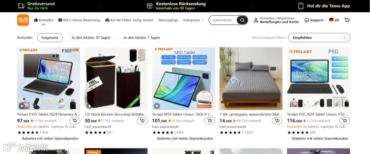Open the Neuzugänge tab
370x154 pixels.
click(168, 20)
